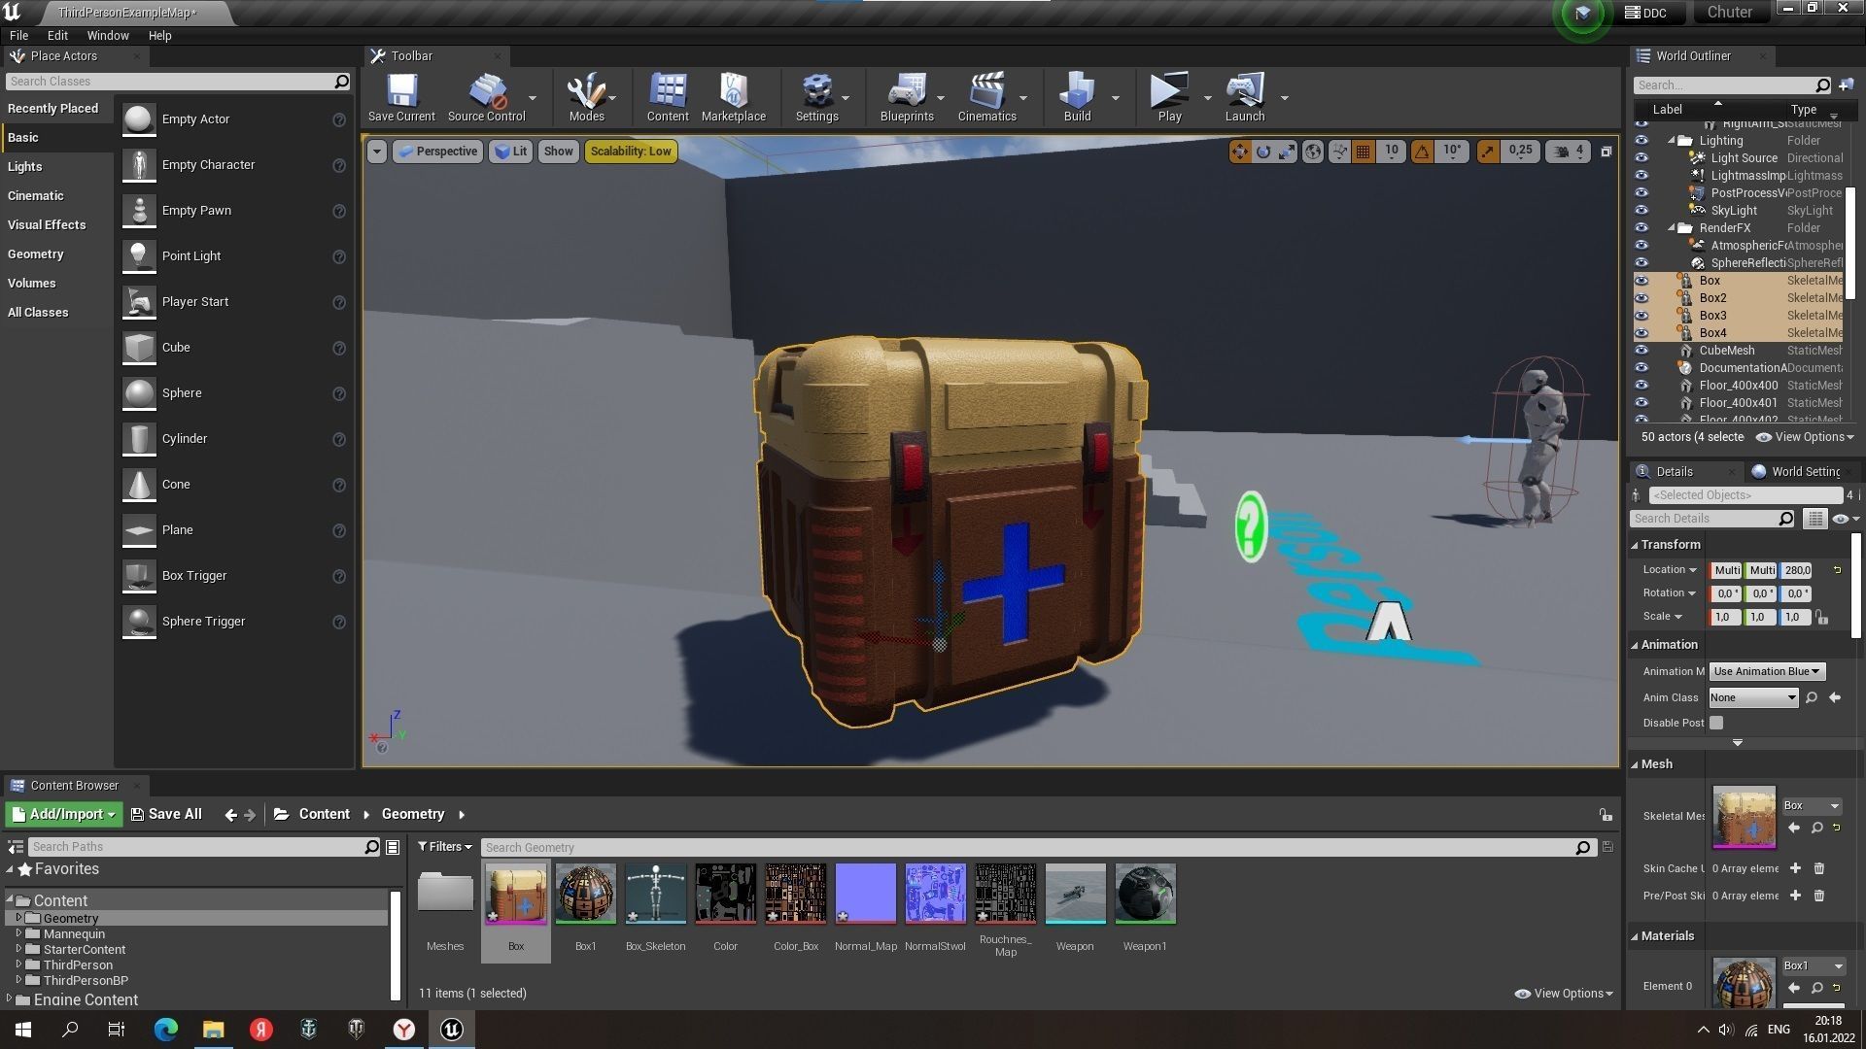This screenshot has height=1049, width=1866.
Task: Click the Show button in viewport
Action: tap(558, 152)
